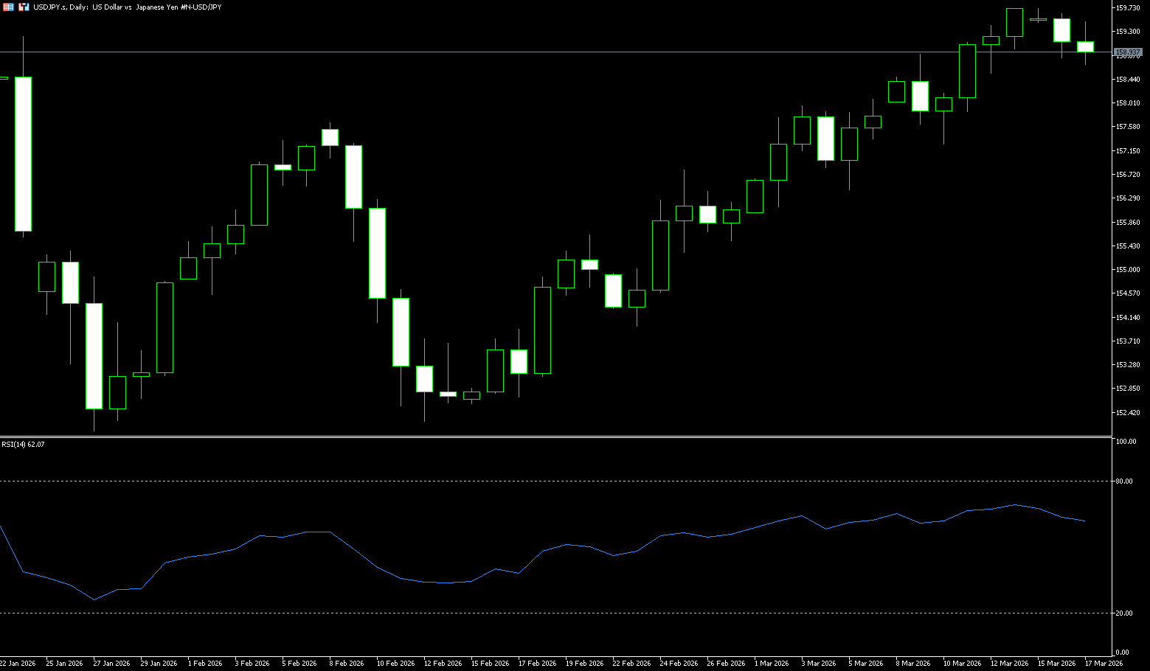
Task: Click the 155.000 price on the axis
Action: click(1128, 270)
